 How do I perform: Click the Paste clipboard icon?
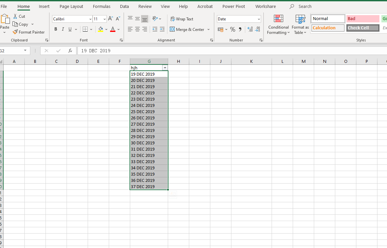(x=5, y=19)
